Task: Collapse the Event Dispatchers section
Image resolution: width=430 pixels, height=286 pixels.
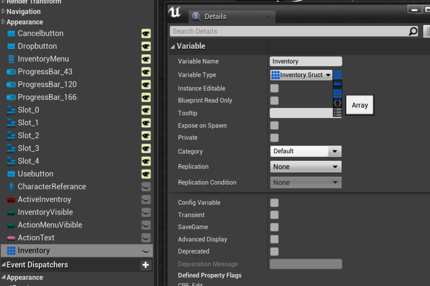Action: tap(3, 265)
